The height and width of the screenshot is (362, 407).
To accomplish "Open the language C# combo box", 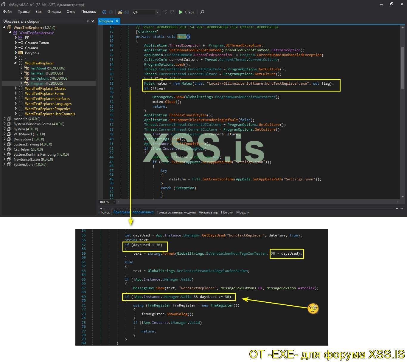I will coord(146,12).
